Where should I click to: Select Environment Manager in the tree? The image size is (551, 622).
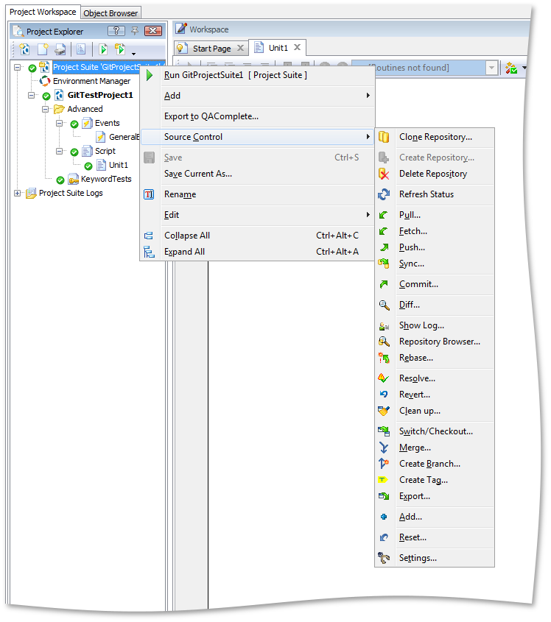point(91,81)
